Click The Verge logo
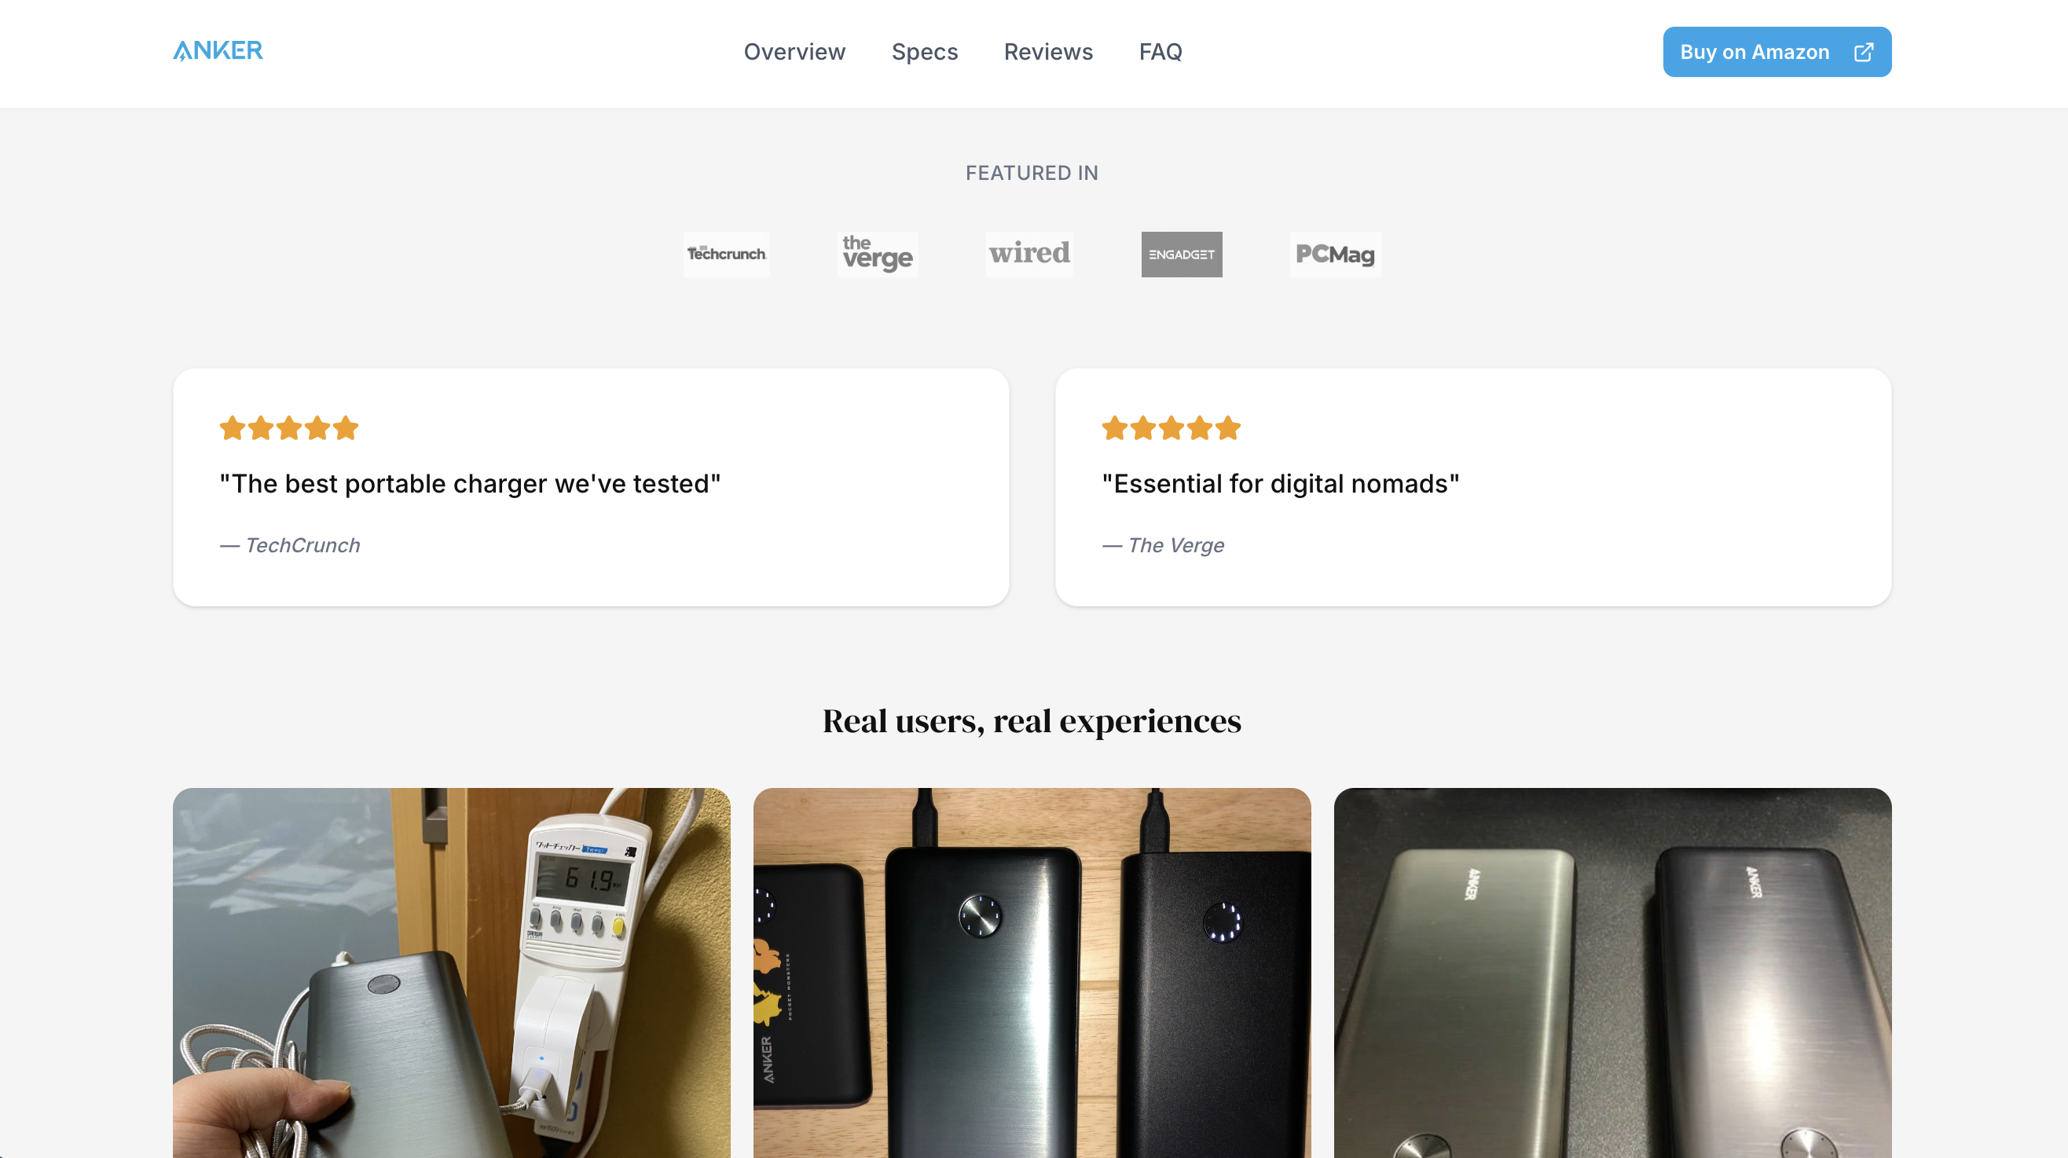This screenshot has height=1158, width=2068. pyautogui.click(x=878, y=255)
